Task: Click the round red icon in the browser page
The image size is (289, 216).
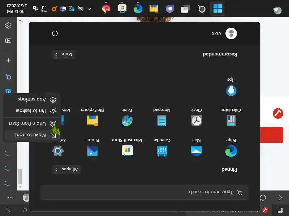Action: click(x=278, y=113)
